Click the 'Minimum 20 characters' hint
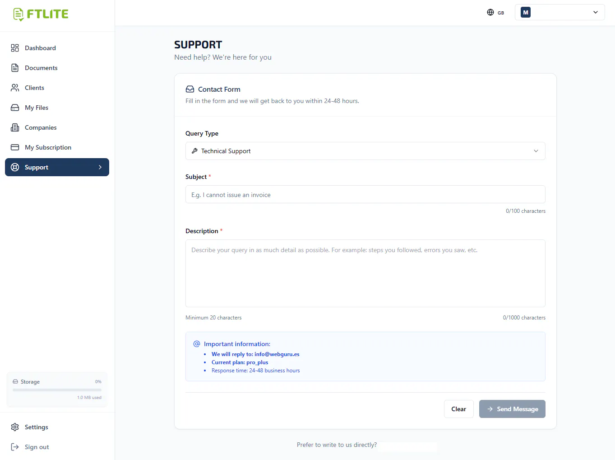Screen dimensions: 615x460 213,318
